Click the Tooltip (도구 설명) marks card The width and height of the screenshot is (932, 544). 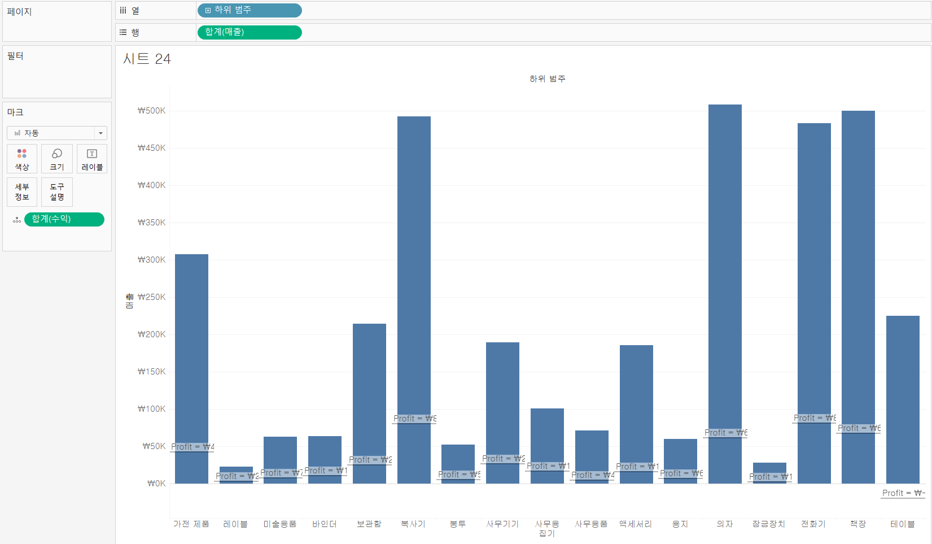tap(57, 192)
